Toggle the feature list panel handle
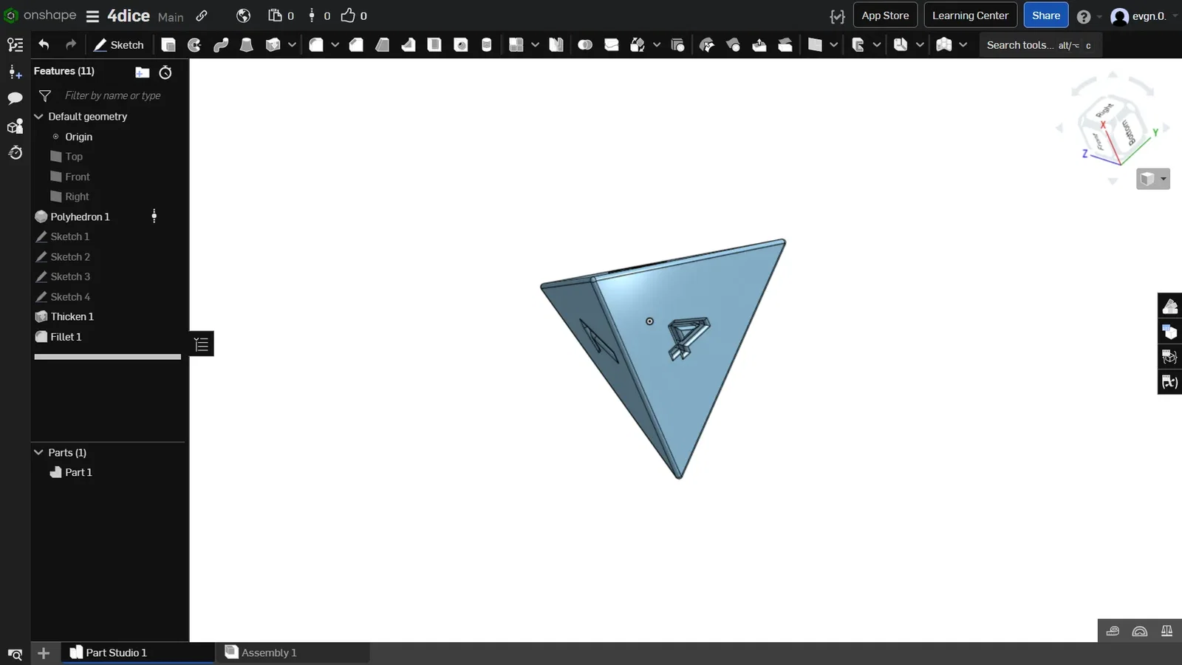 pyautogui.click(x=202, y=344)
